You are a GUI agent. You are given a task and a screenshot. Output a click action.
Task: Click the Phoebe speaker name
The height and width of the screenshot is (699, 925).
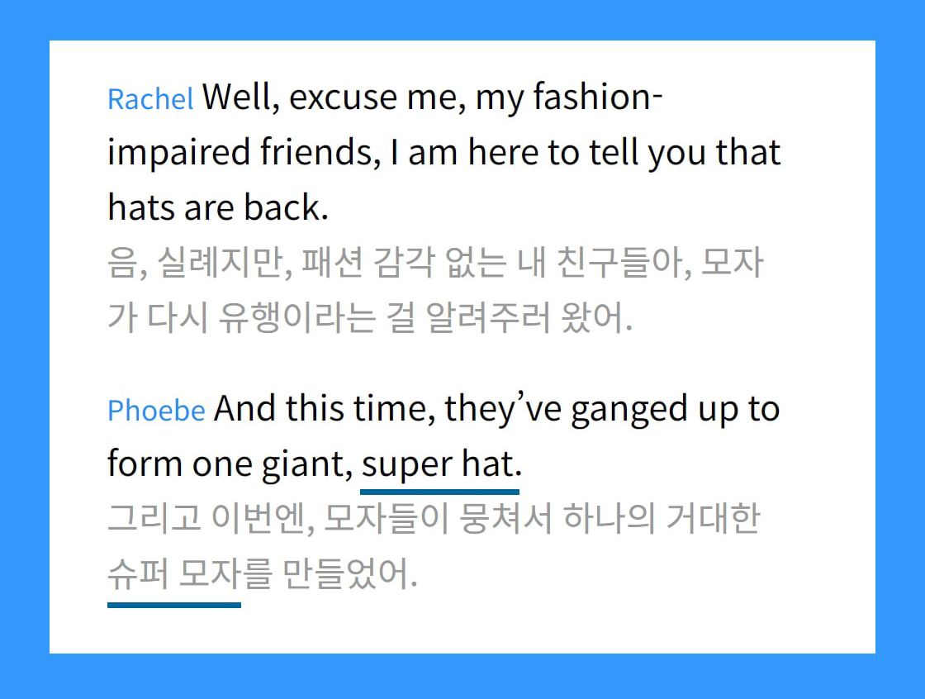coord(156,410)
